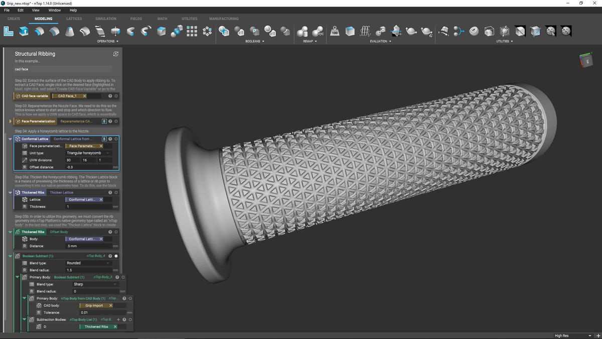Image resolution: width=602 pixels, height=339 pixels.
Task: Open help for the Boolean Subtract (1) block
Action: 110,256
